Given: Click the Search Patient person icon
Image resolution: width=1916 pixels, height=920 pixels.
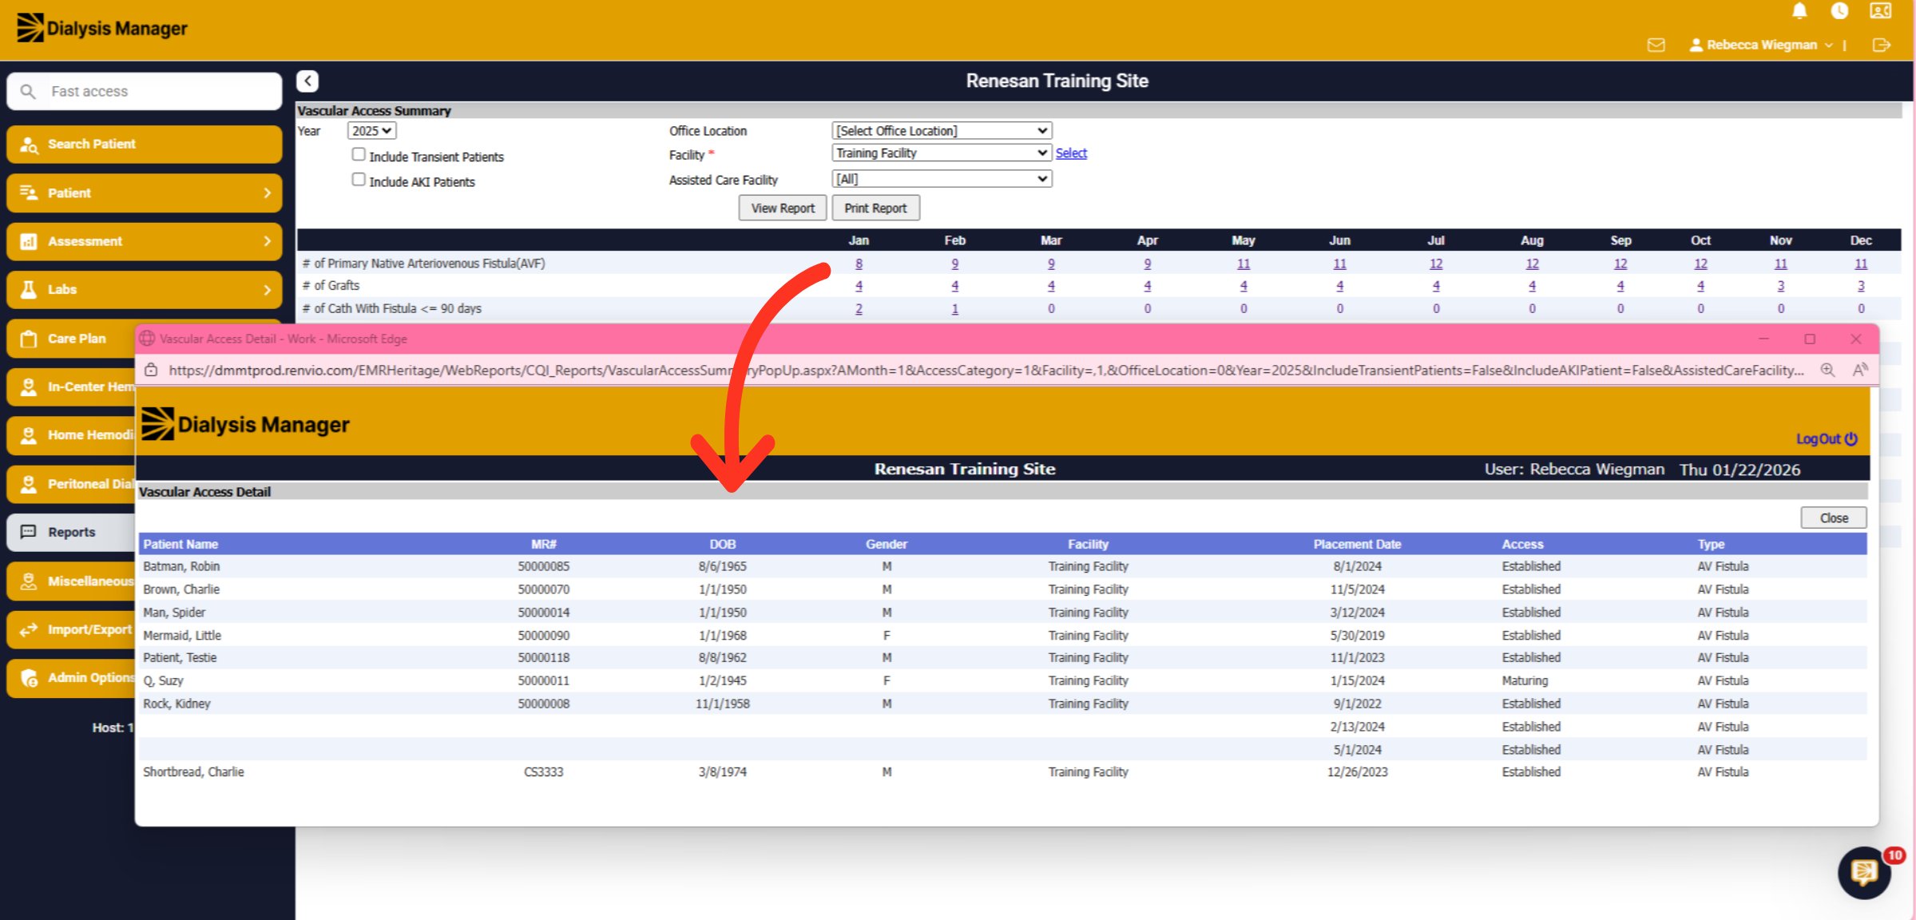Looking at the screenshot, I should click(x=29, y=145).
